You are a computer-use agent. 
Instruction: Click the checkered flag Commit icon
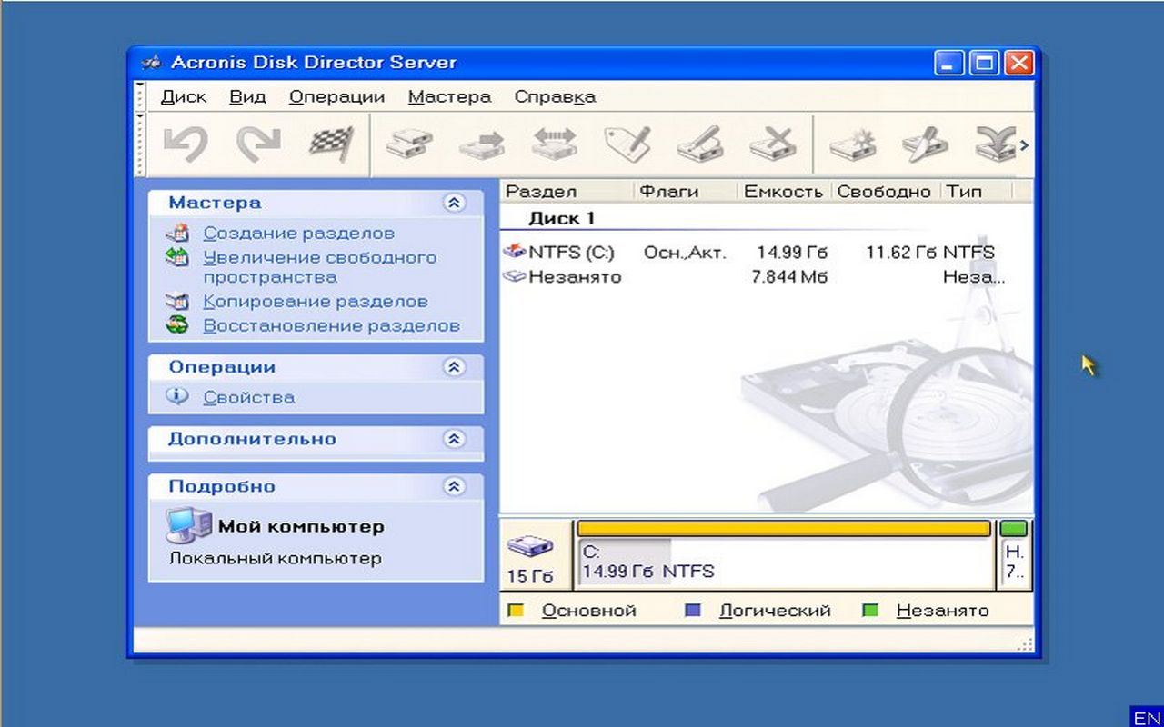(330, 144)
